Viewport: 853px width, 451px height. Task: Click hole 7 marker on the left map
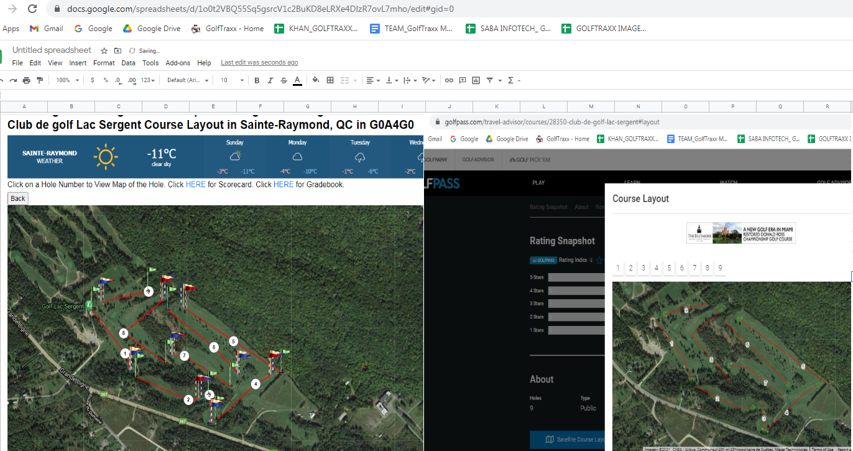pyautogui.click(x=184, y=356)
